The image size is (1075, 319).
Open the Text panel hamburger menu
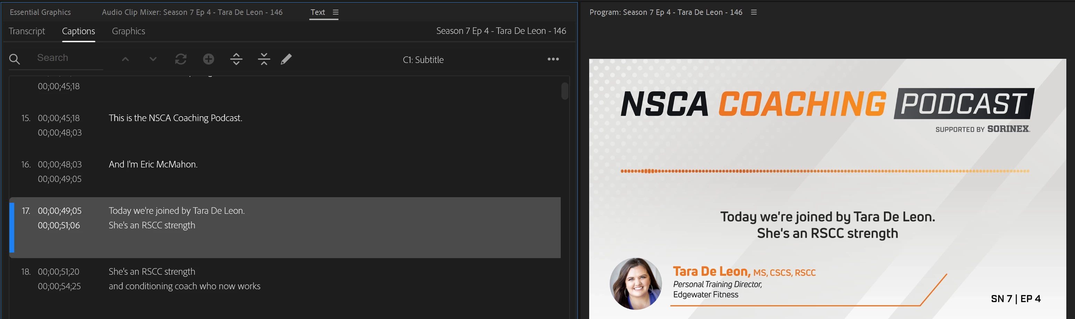336,12
